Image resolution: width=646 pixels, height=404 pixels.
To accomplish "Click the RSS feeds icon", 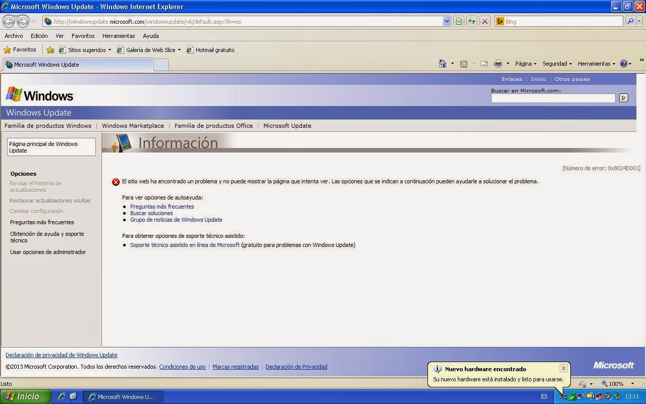I will pyautogui.click(x=464, y=64).
